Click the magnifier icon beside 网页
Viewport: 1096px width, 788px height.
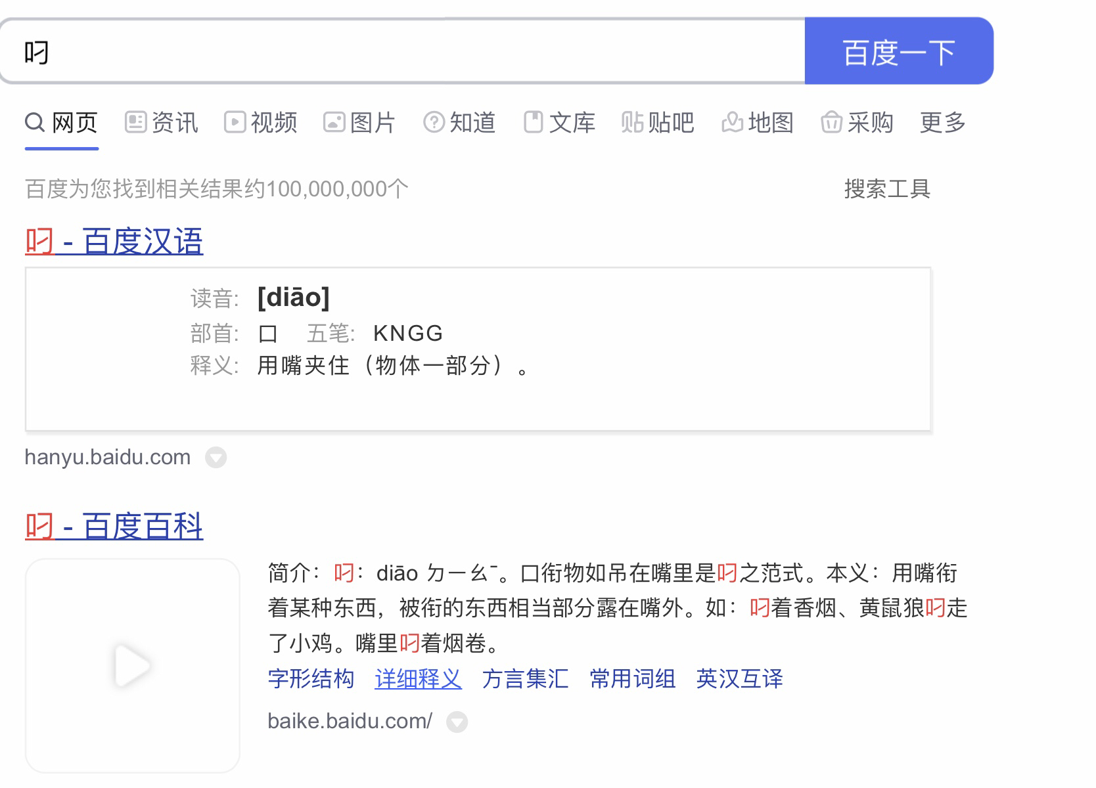[x=34, y=122]
